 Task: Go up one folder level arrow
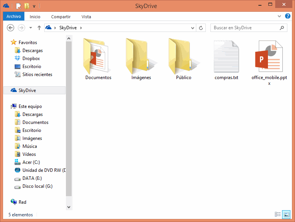click(39, 28)
